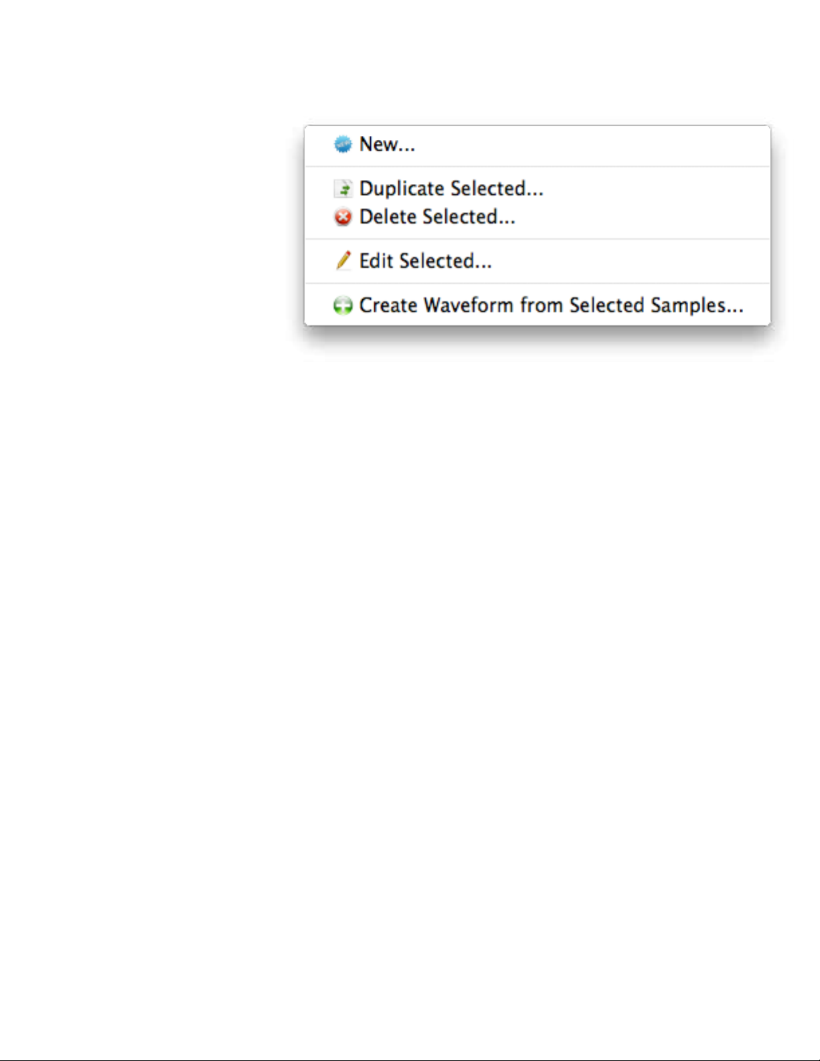This screenshot has width=820, height=1061.
Task: Edit the selection via the Edit Selected text
Action: (425, 261)
